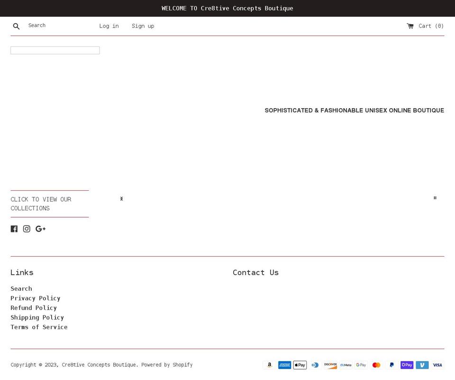Click the PayPal payment icon
This screenshot has width=455, height=380.
point(391,365)
